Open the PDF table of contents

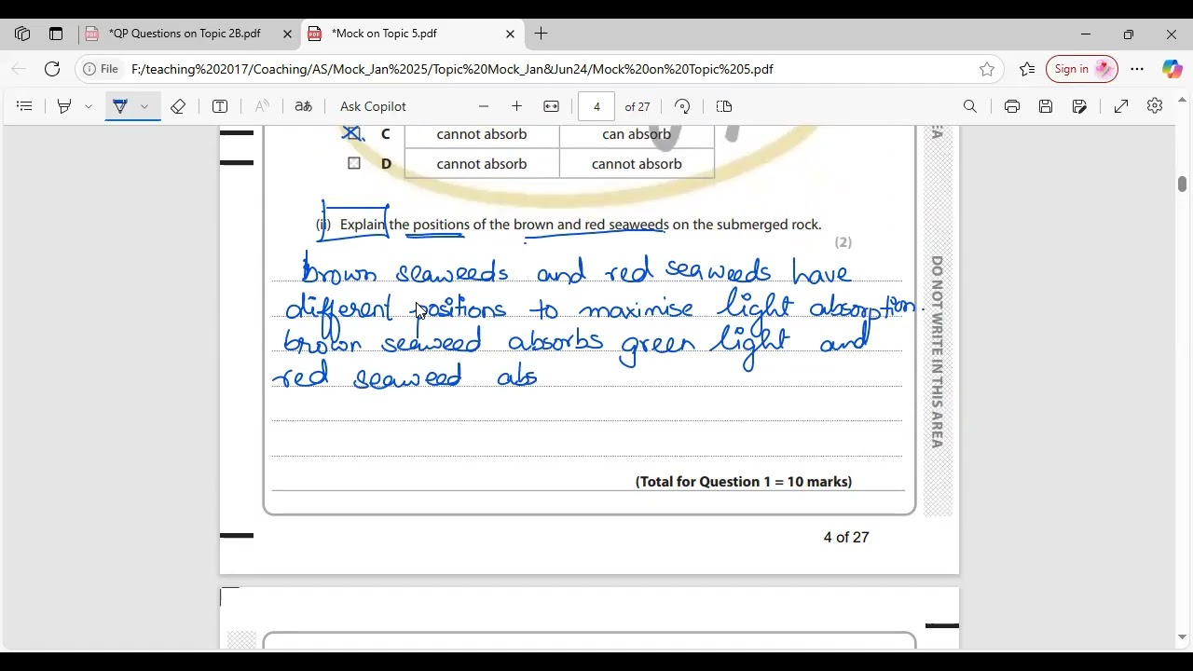25,106
